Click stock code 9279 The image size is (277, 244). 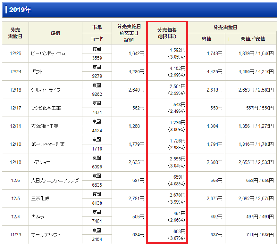[x=97, y=76]
